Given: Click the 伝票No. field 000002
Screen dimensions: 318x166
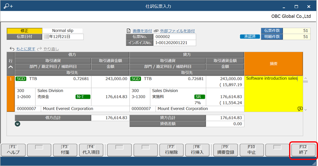Looking at the screenshot, I should pyautogui.click(x=174, y=37).
